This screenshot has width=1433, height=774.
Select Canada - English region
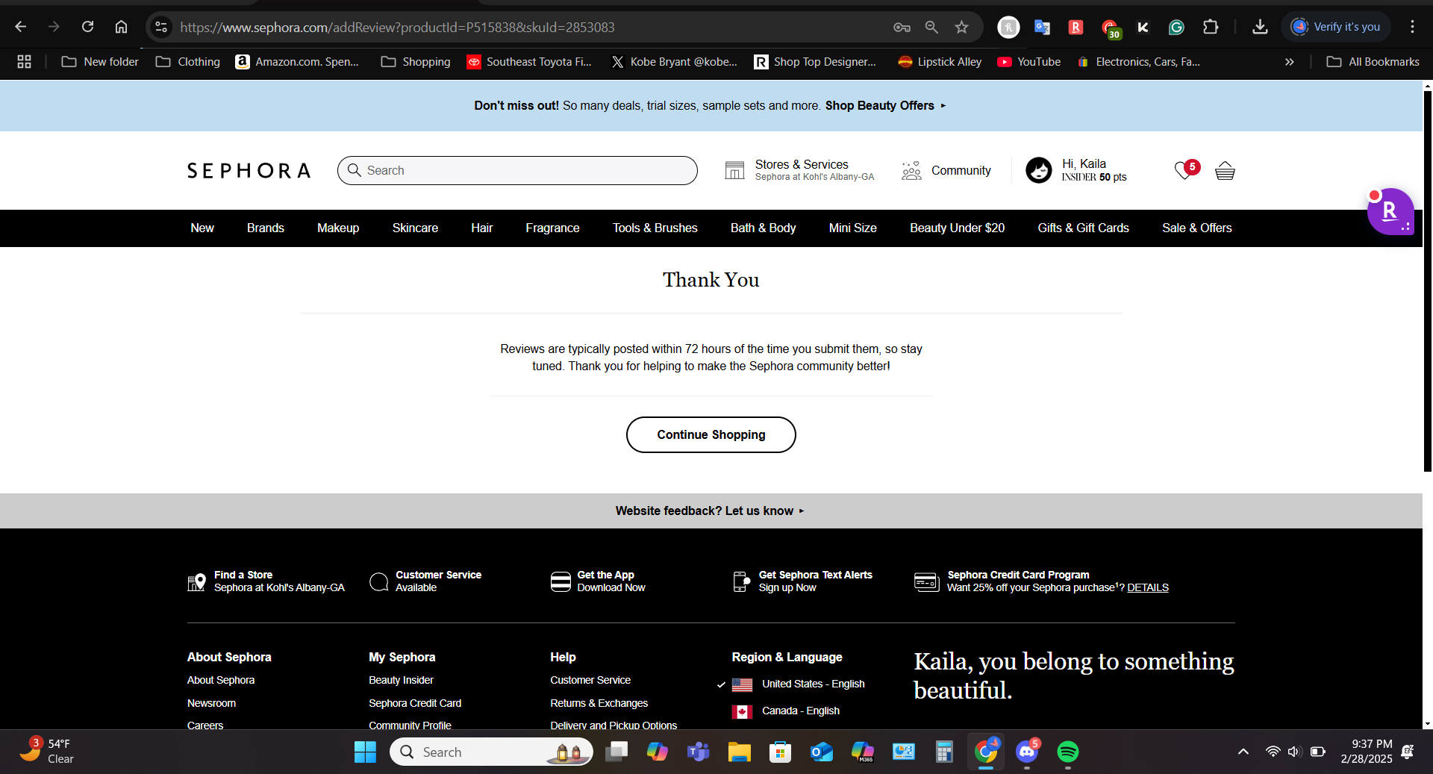point(800,711)
